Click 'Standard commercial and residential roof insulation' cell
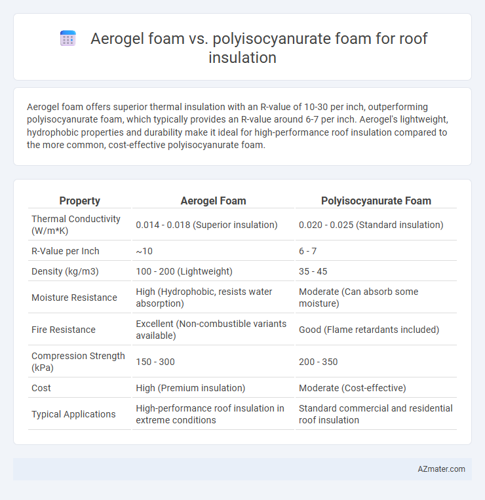Viewport: 485px width, 500px height. tap(376, 414)
